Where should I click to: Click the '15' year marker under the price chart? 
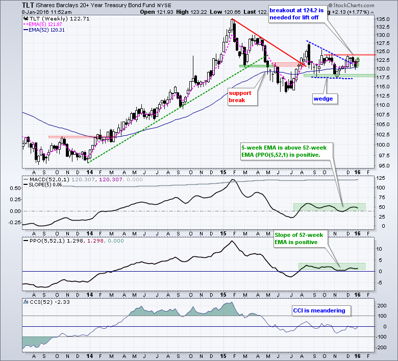[223, 172]
